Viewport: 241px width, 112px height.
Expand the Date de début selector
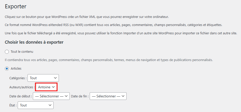[x=51, y=96]
